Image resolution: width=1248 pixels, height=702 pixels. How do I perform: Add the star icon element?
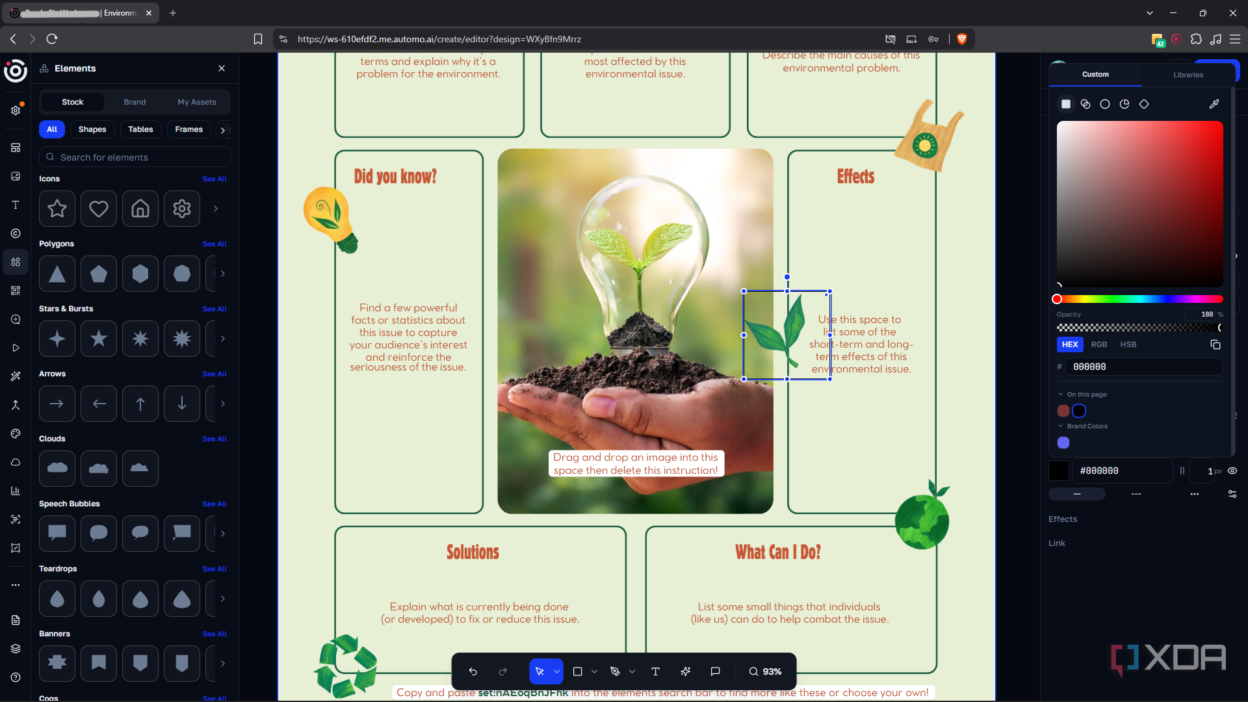(x=57, y=209)
